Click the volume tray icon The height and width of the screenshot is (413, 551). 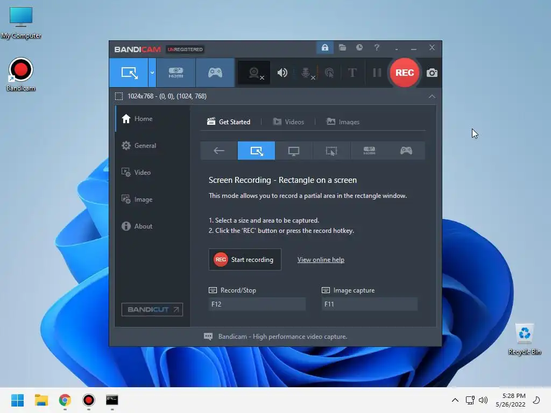pos(483,400)
